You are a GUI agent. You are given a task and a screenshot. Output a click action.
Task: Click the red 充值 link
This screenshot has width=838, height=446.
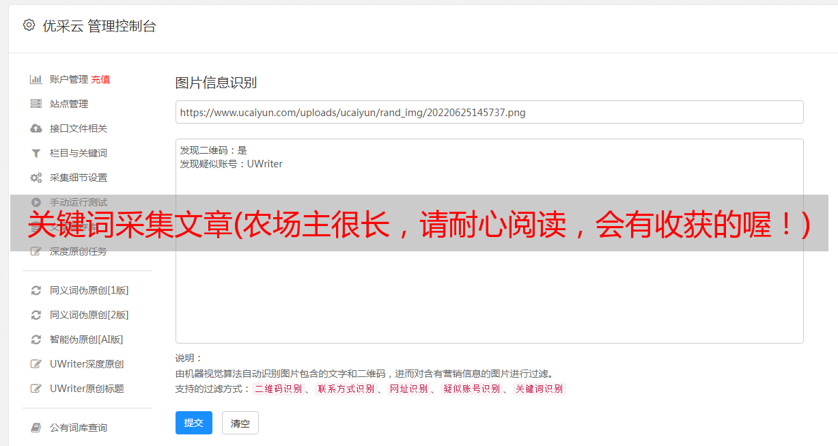[100, 79]
